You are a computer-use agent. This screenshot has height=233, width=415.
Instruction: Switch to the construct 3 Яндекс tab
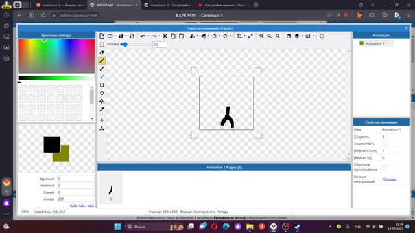(x=60, y=5)
